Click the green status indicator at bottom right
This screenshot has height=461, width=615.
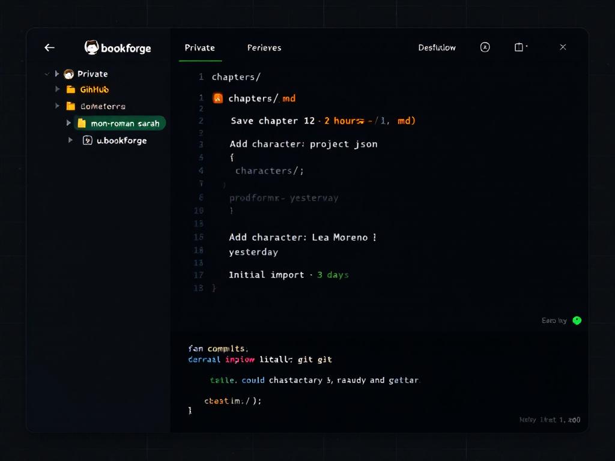(x=577, y=320)
